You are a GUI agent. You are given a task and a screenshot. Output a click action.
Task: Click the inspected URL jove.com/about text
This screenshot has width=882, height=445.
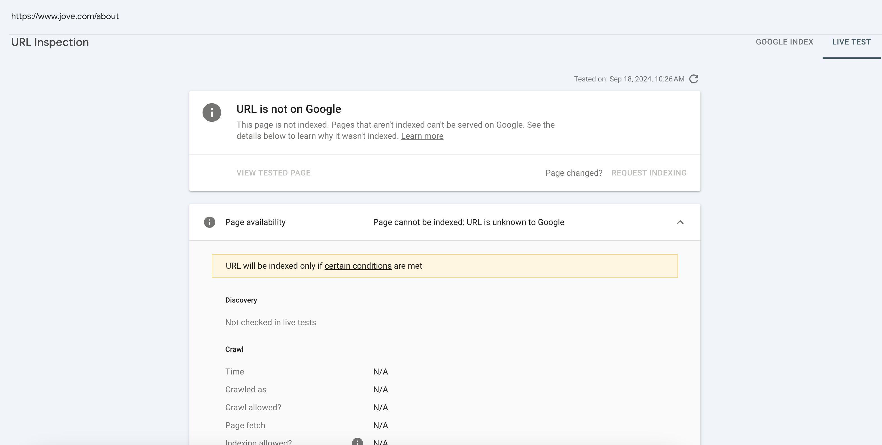pyautogui.click(x=65, y=17)
